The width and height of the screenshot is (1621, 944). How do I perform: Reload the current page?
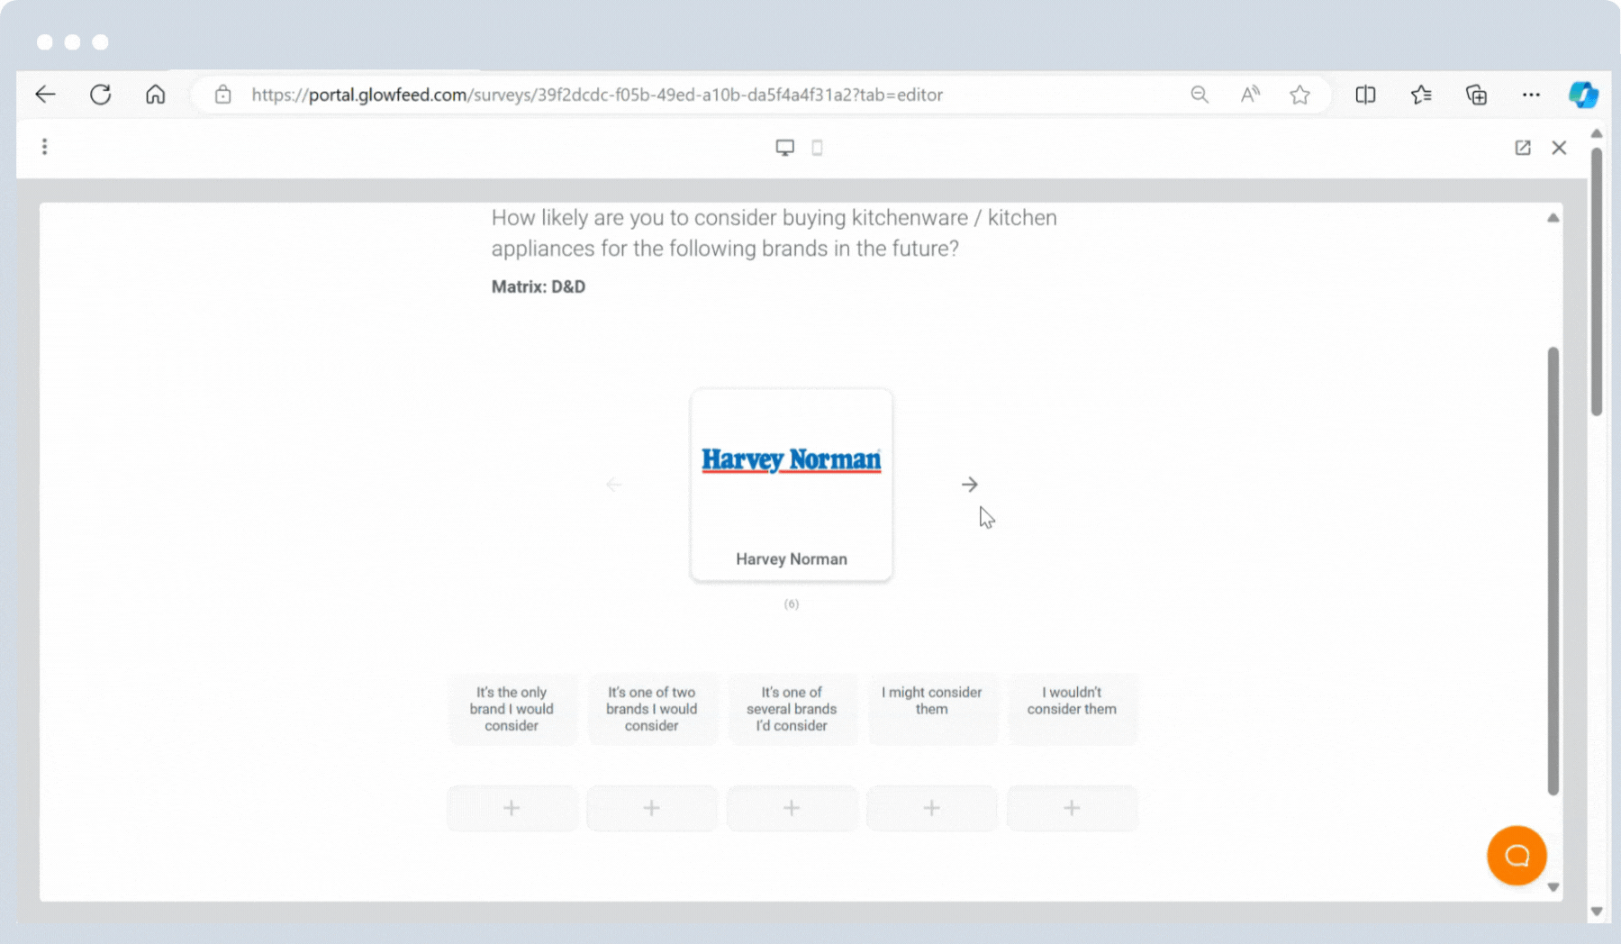[100, 95]
